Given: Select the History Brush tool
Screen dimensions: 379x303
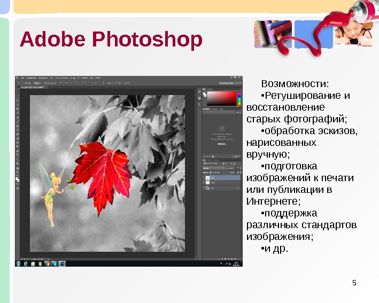Looking at the screenshot, I should [x=19, y=130].
